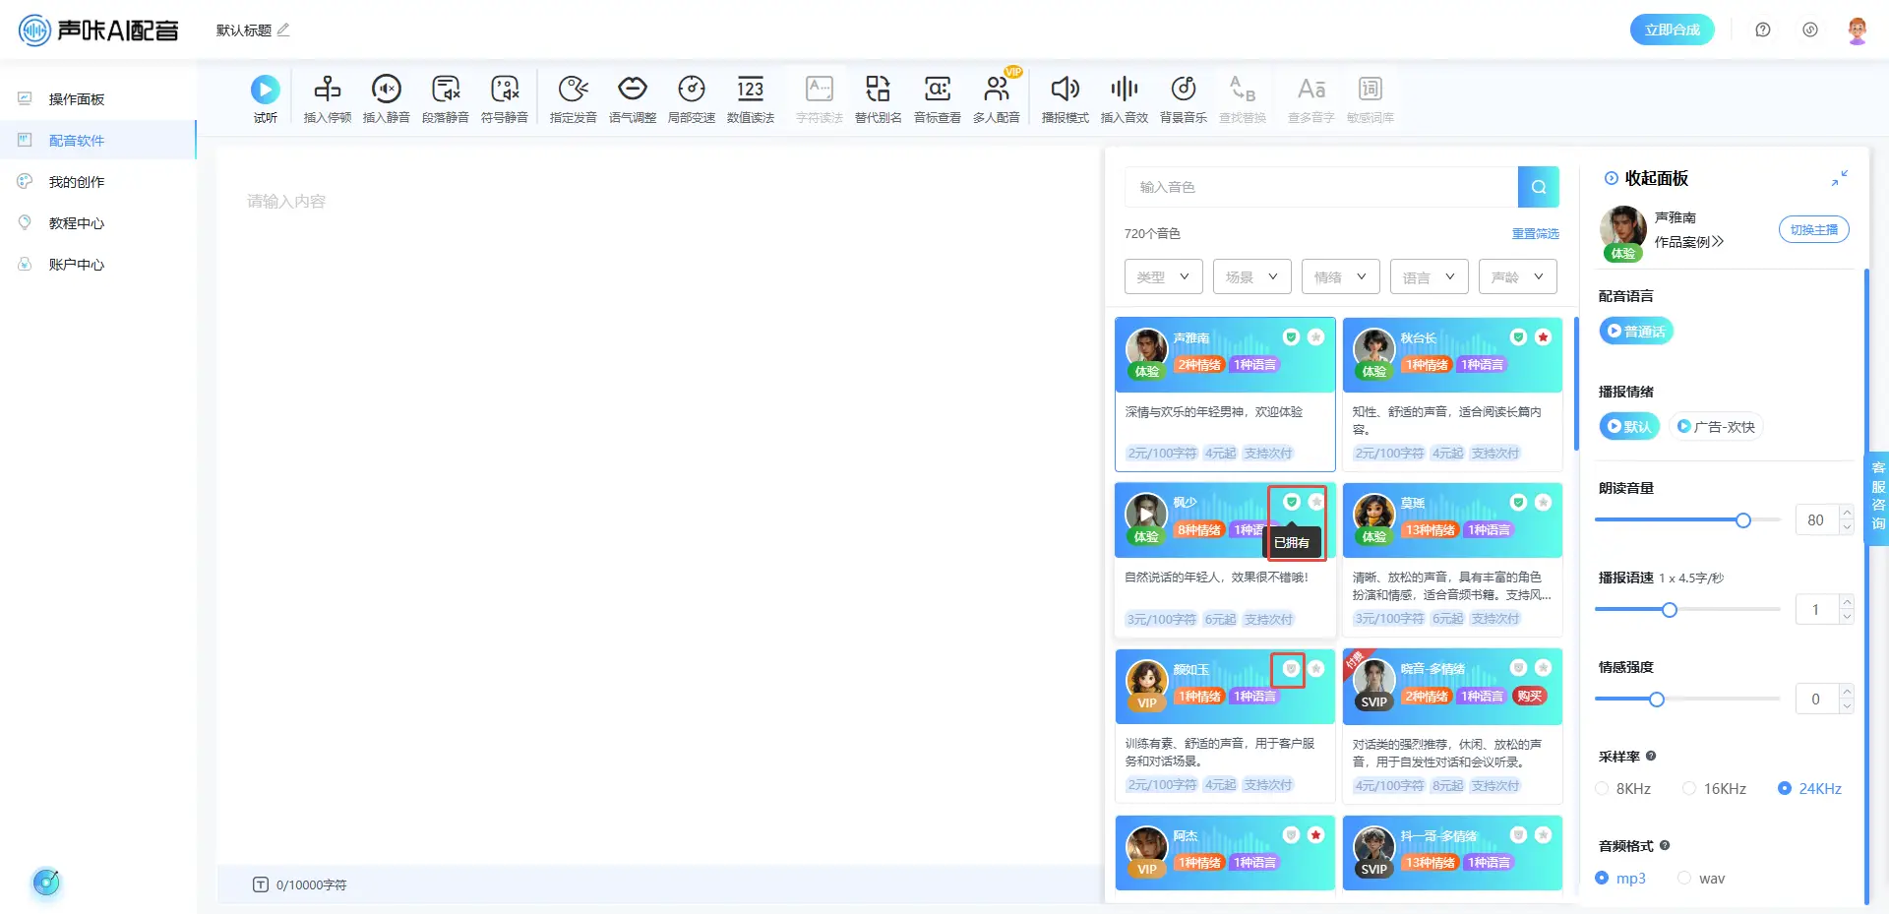
Task: Click the 背景音乐 background music icon
Action: [x=1183, y=91]
